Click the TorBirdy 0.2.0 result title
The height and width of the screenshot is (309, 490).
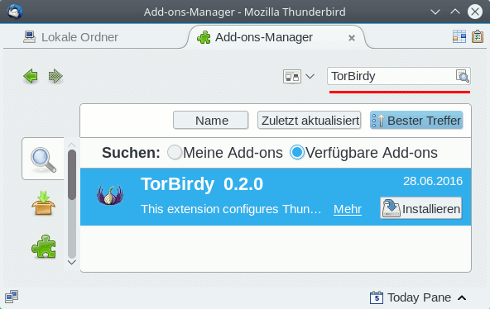pyautogui.click(x=202, y=184)
